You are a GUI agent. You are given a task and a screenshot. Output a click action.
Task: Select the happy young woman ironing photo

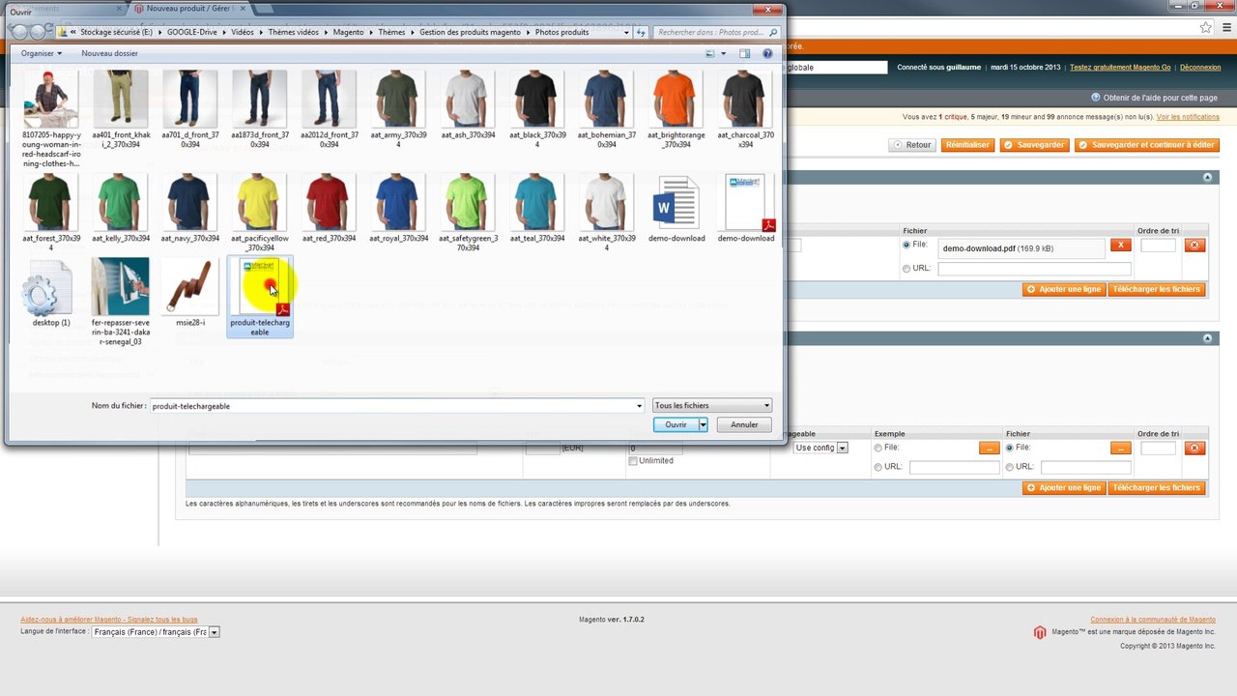click(x=51, y=119)
